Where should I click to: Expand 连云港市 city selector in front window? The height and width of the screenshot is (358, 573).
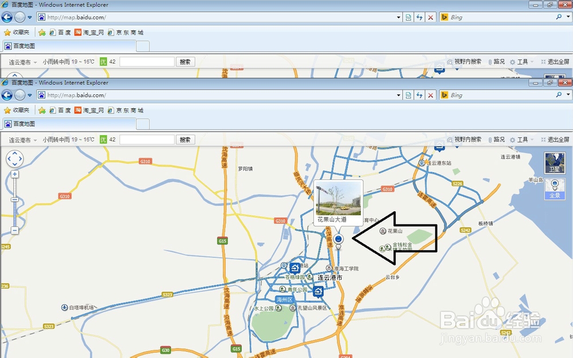23,140
